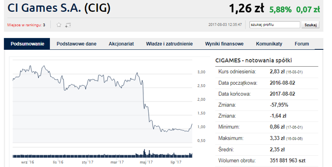Screen dimensions: 332x167
Task: Switch to the Podstawowe dane tab
Action: tap(76, 44)
